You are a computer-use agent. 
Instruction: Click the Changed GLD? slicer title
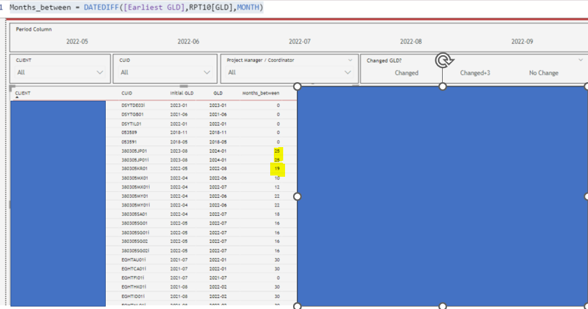(x=384, y=61)
